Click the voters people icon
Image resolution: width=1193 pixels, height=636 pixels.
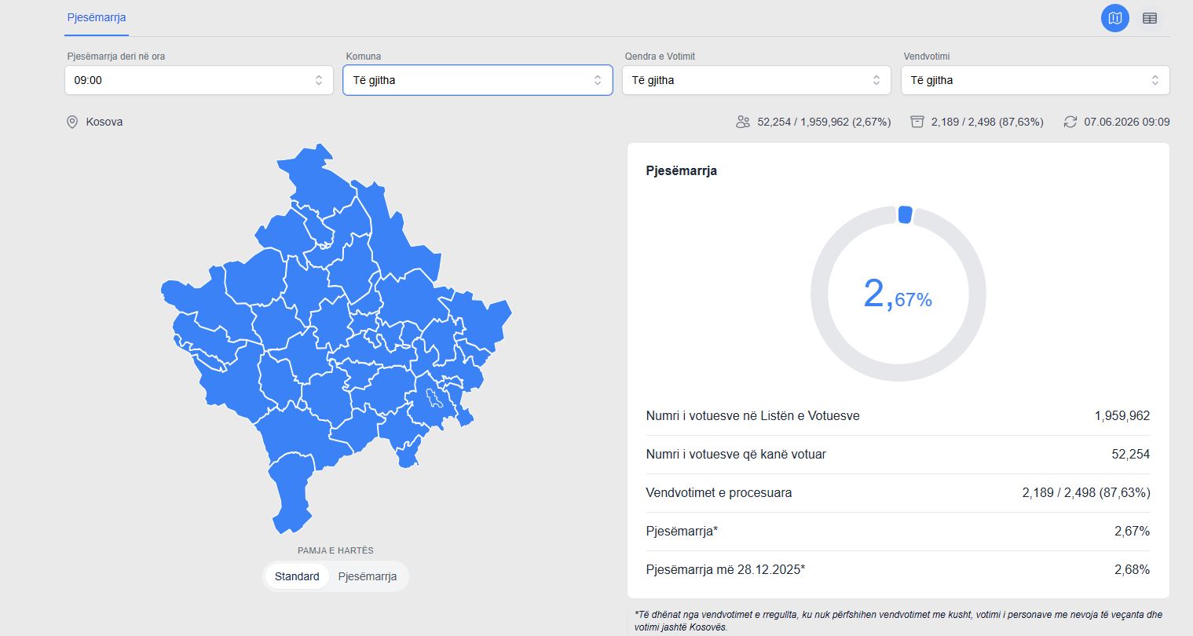pos(743,122)
